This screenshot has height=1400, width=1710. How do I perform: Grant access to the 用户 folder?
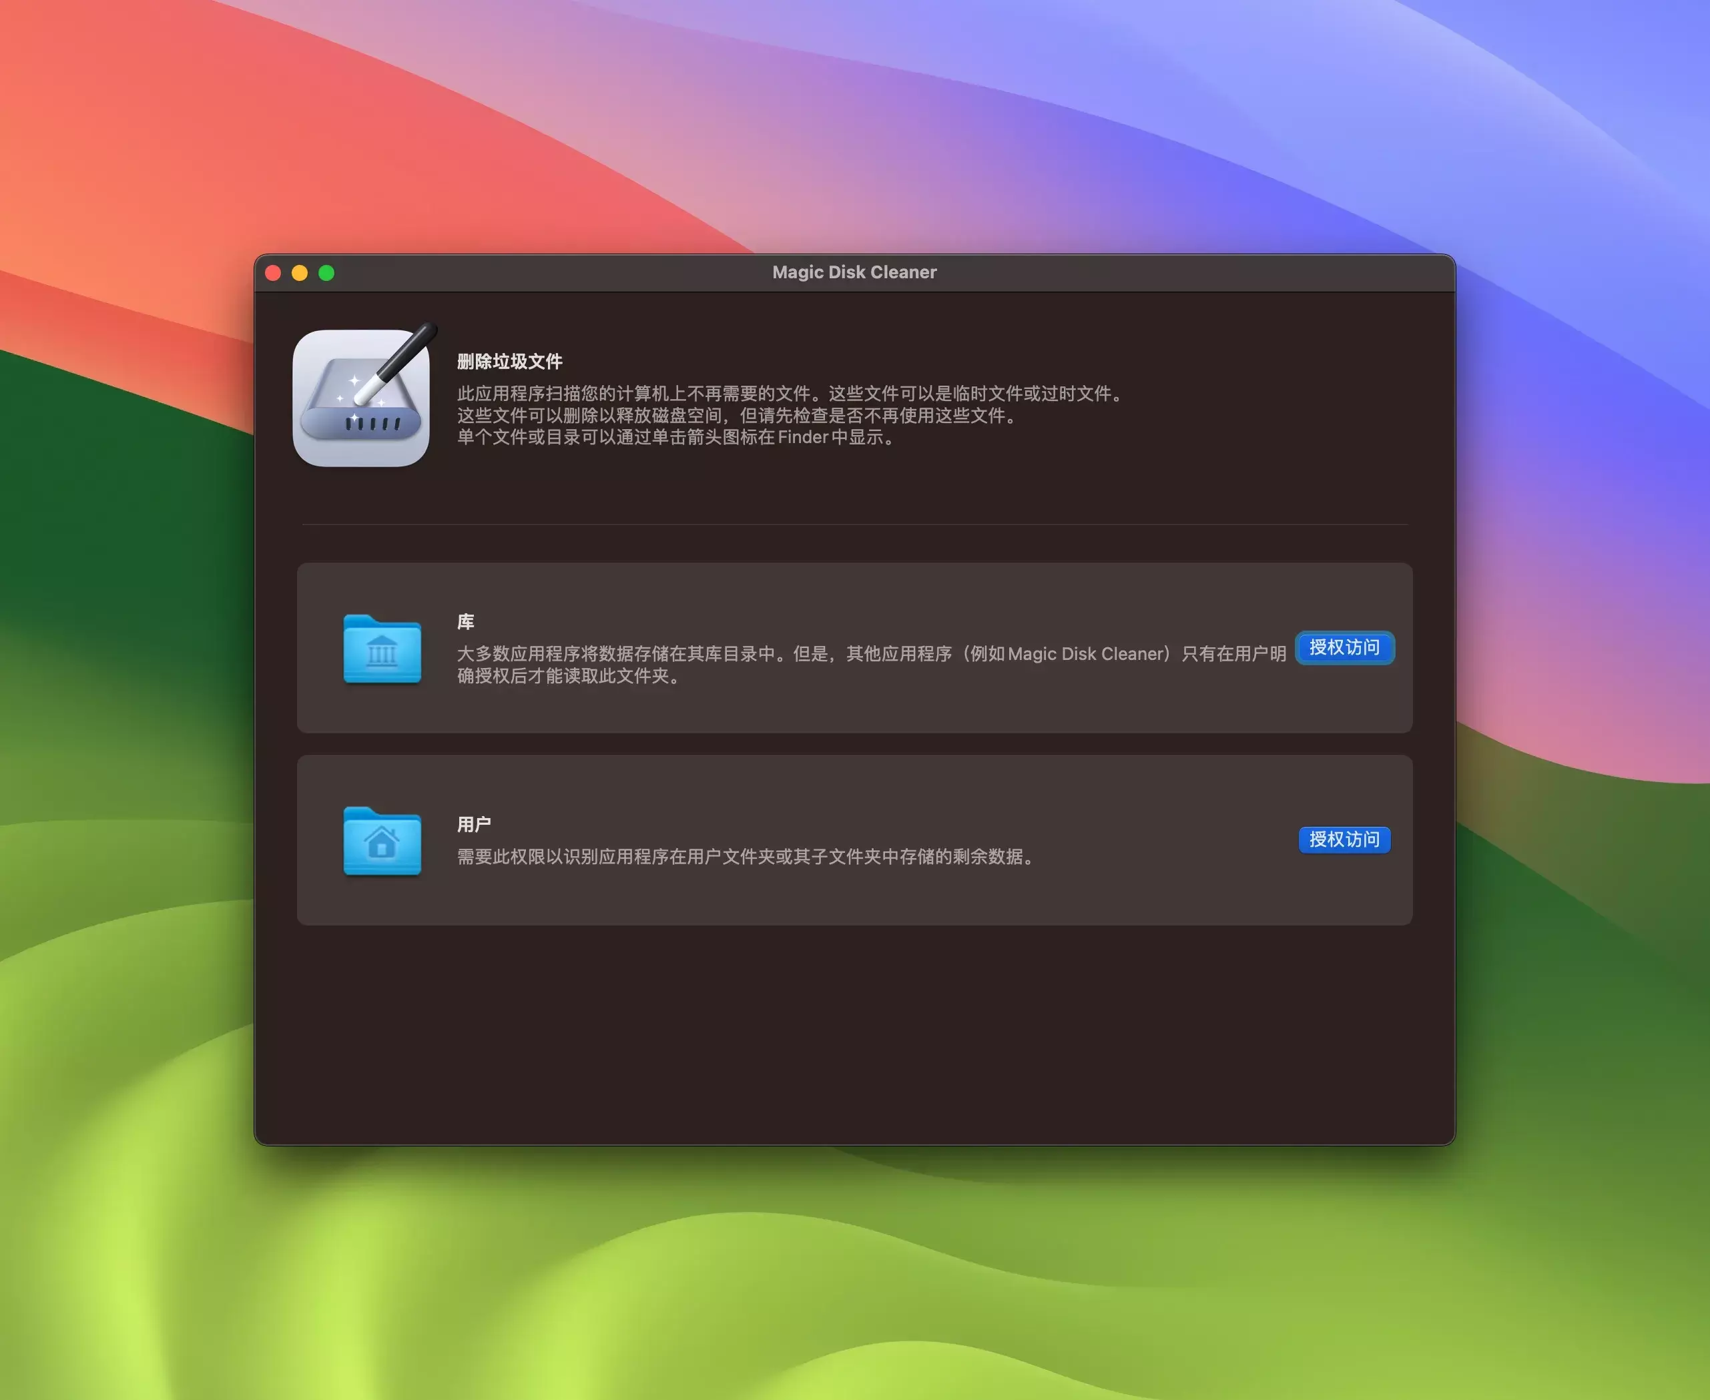tap(1344, 839)
